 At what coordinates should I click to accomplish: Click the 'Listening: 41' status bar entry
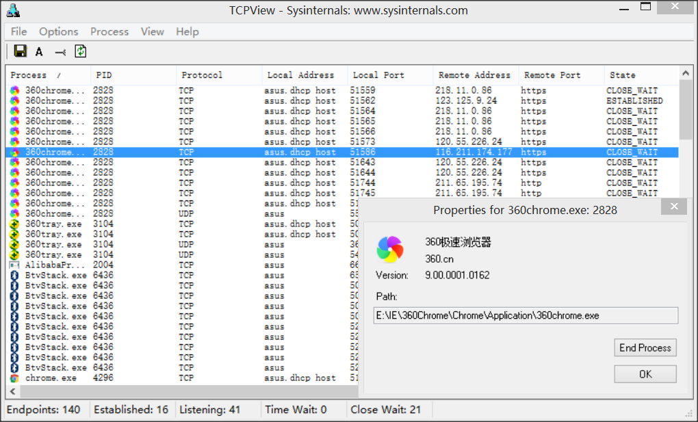(209, 410)
